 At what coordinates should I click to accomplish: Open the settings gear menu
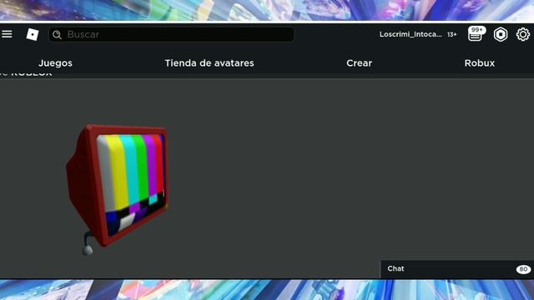pyautogui.click(x=523, y=34)
